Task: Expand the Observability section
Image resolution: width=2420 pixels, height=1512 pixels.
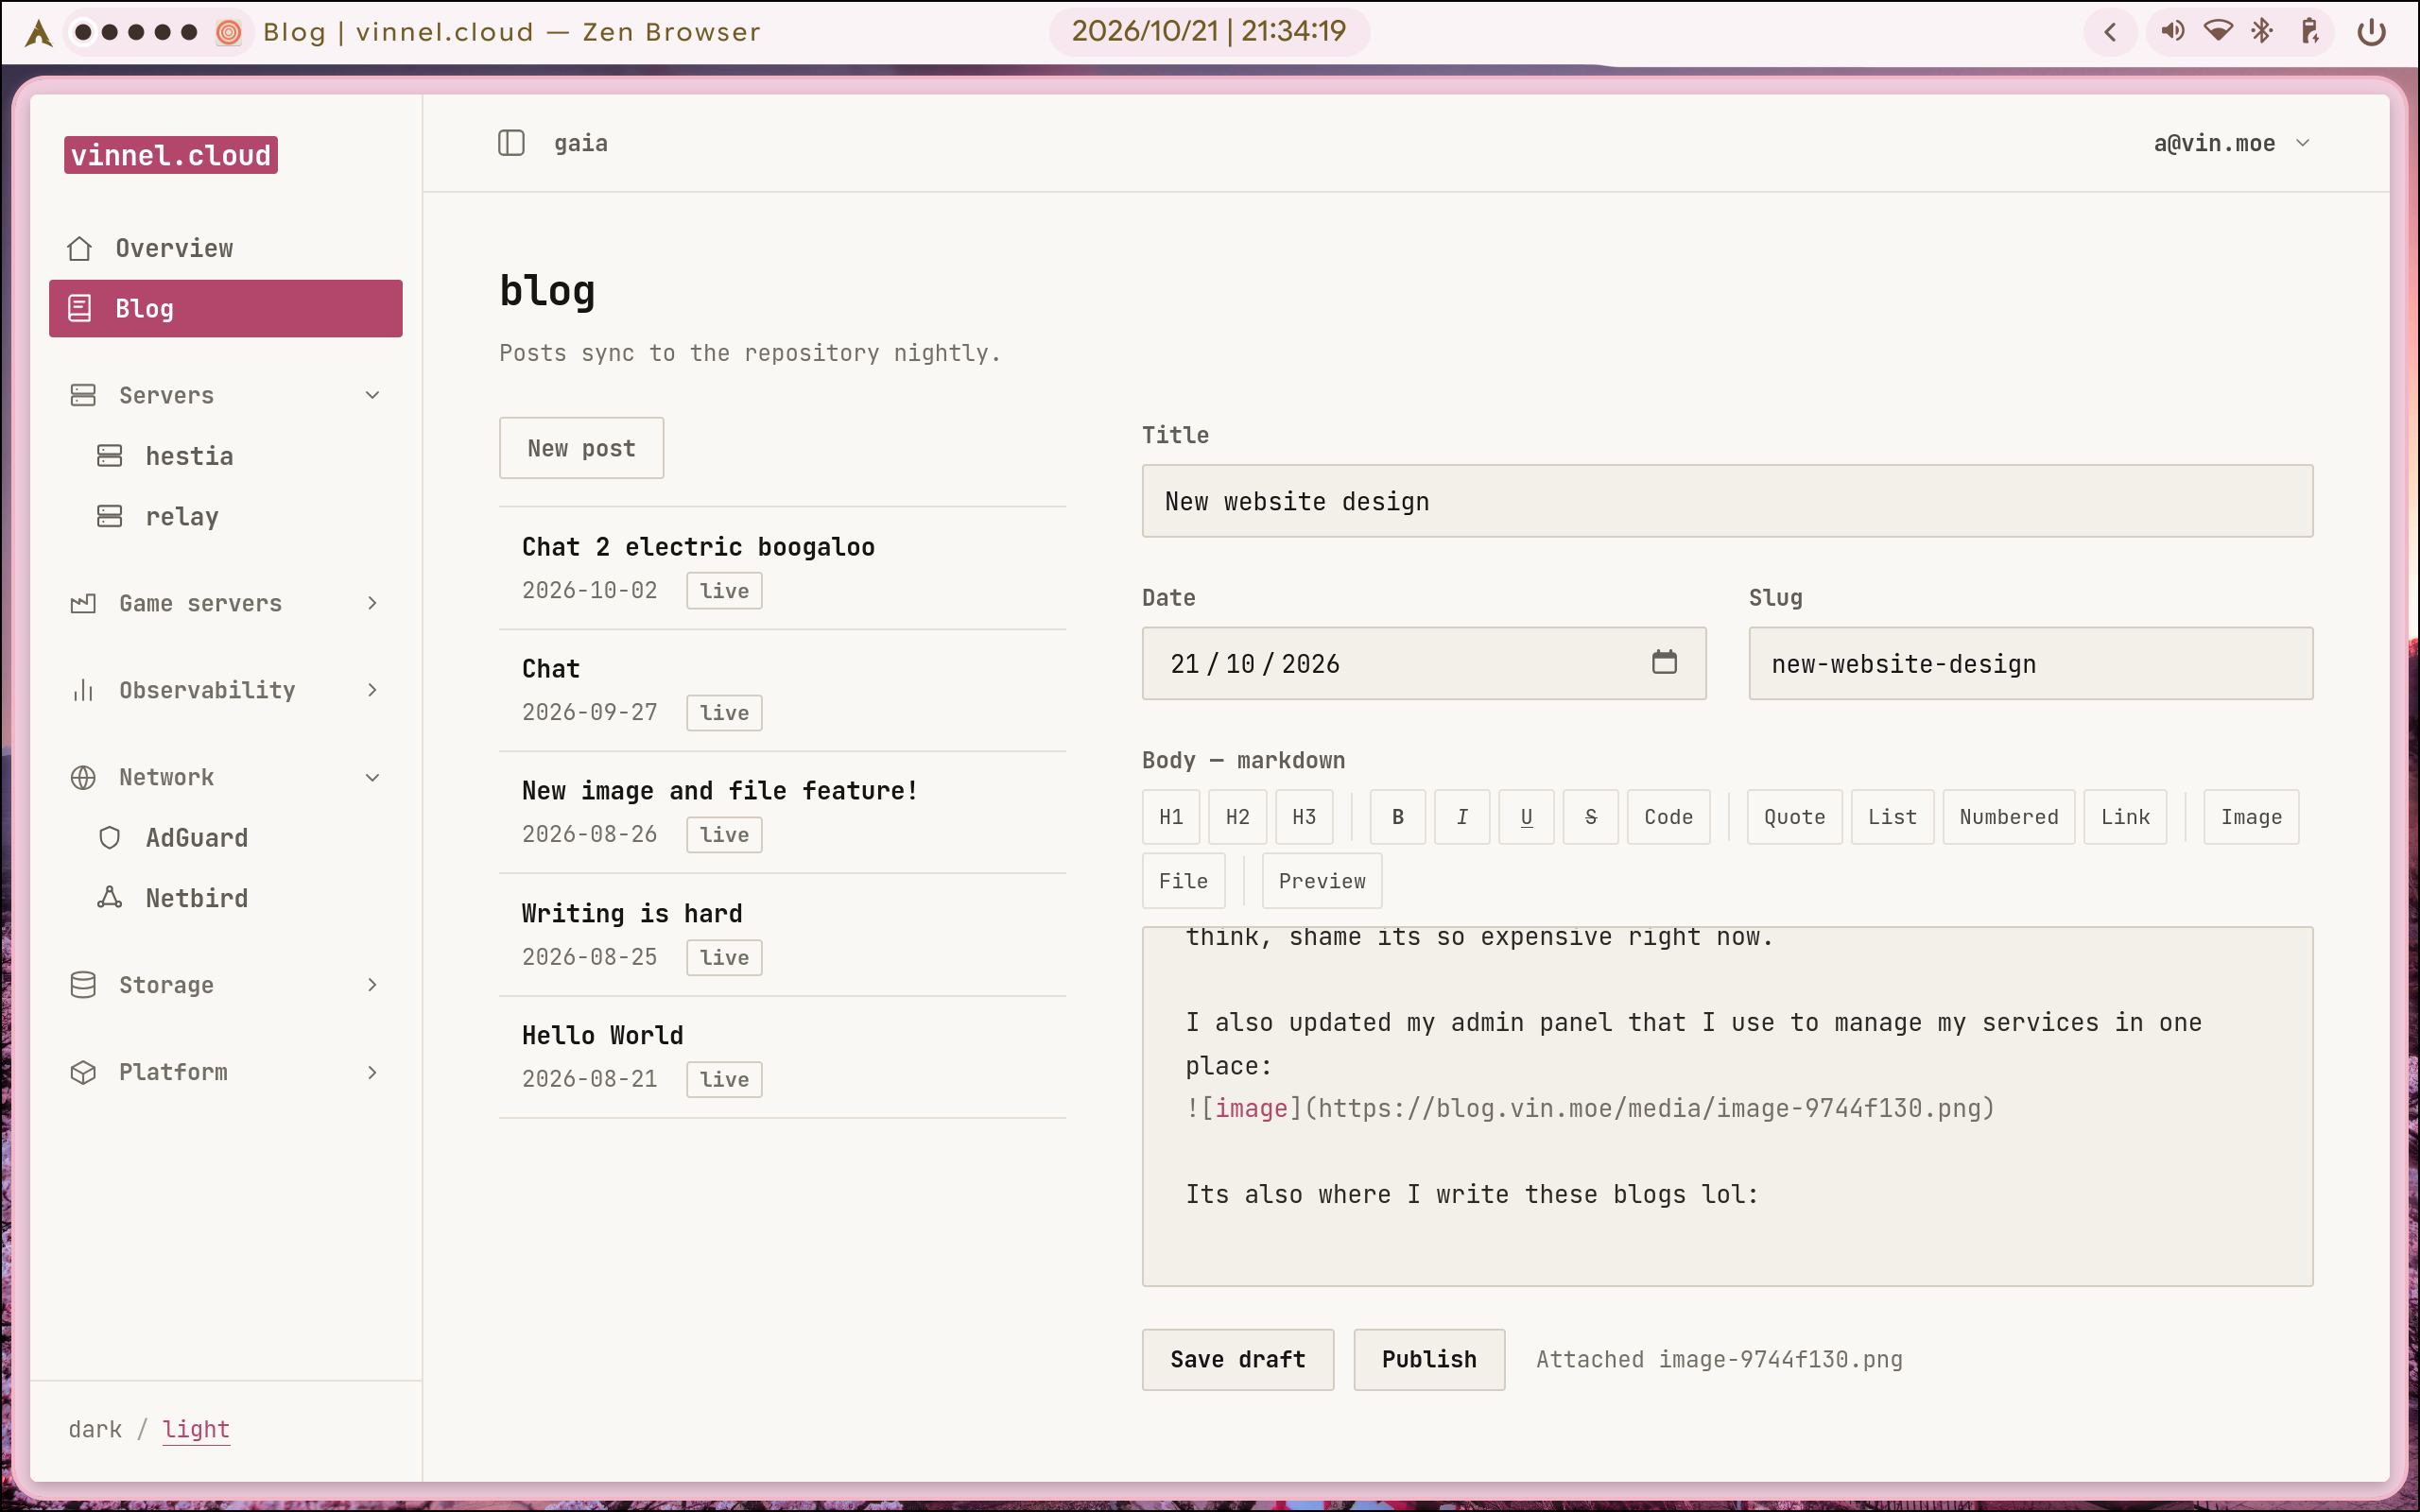Action: pos(372,690)
